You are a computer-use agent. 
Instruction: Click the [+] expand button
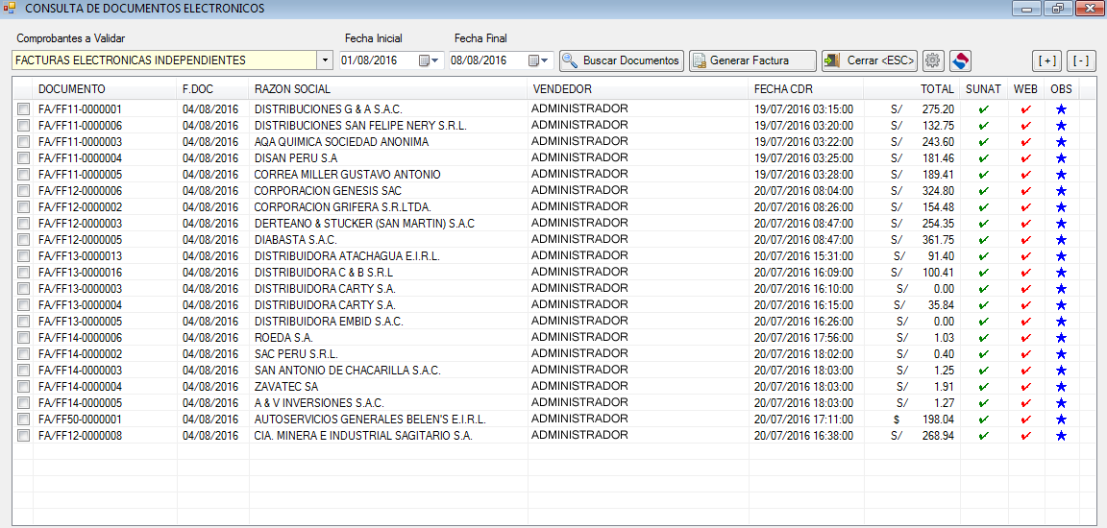coord(1047,60)
